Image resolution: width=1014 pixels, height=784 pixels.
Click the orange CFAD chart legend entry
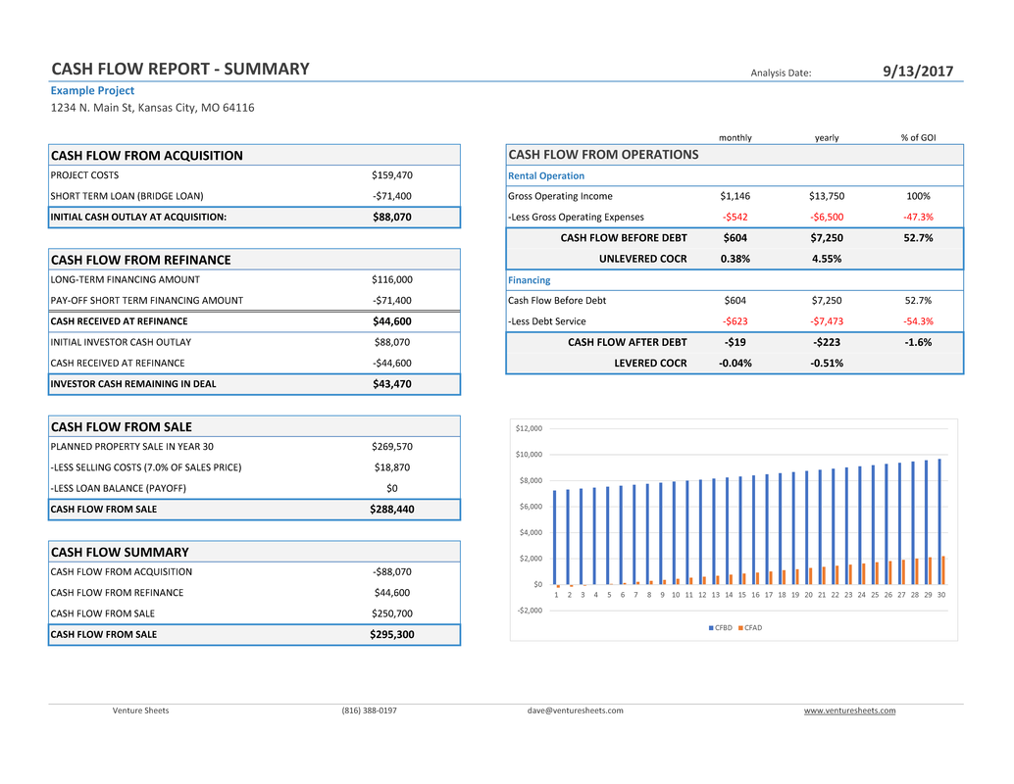tap(750, 627)
